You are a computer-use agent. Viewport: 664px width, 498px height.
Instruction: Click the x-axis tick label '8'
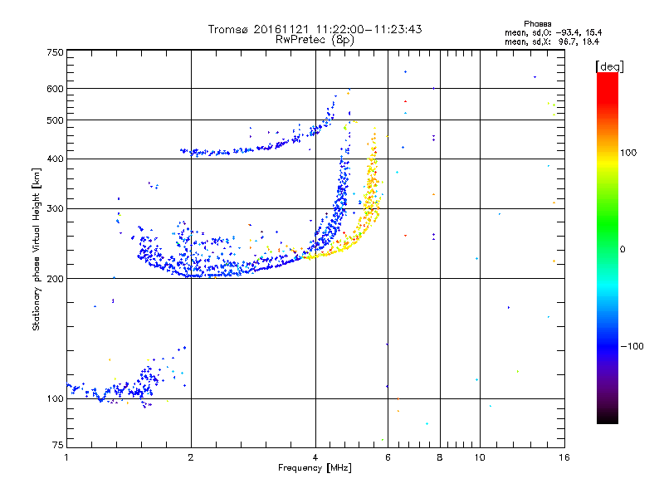click(x=440, y=457)
